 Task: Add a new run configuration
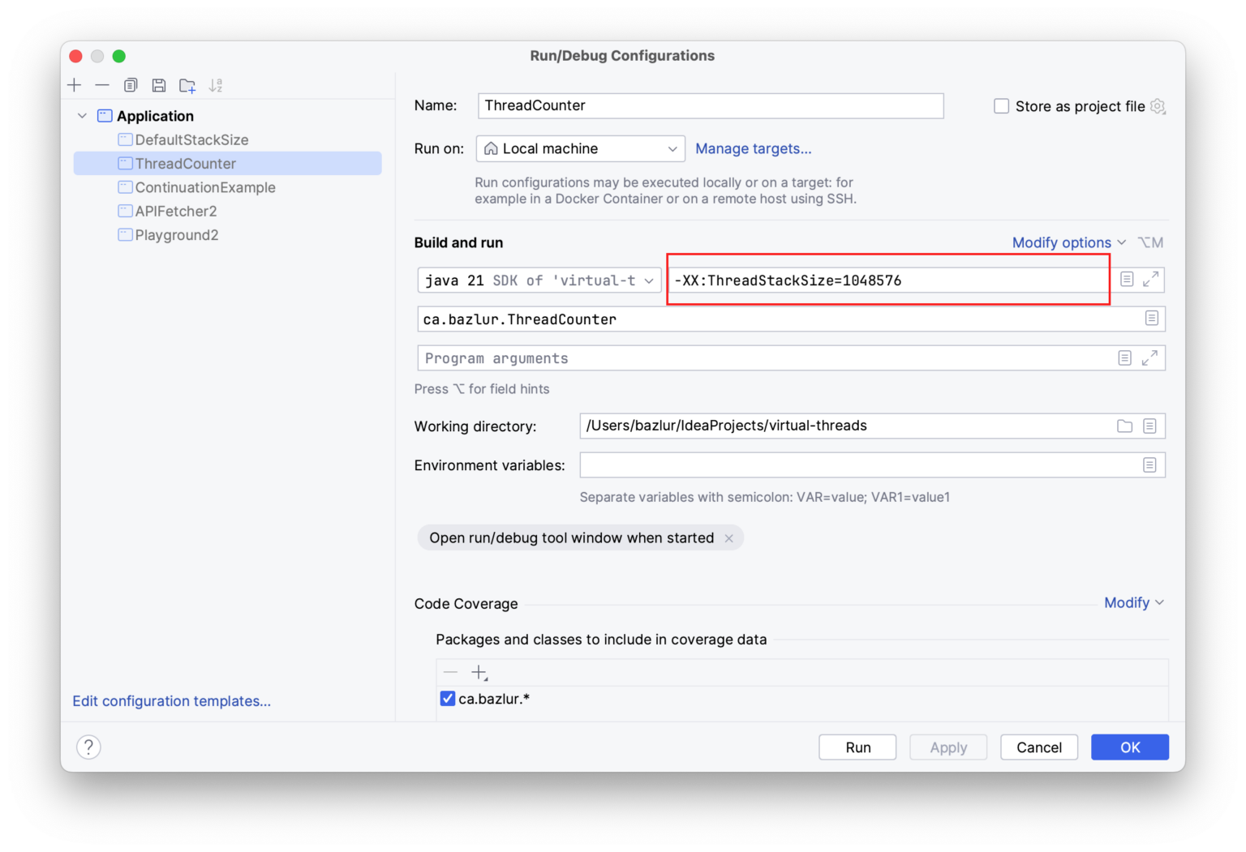tap(75, 85)
